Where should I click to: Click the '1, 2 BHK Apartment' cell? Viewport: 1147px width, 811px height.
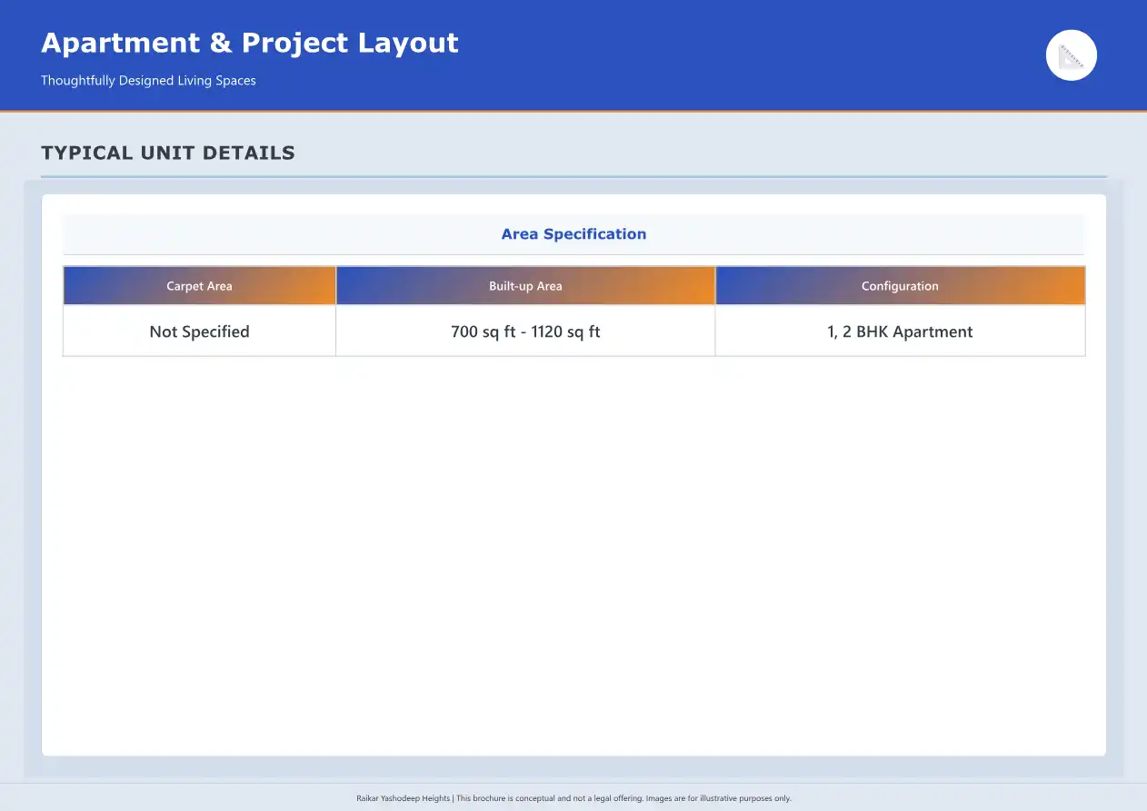pyautogui.click(x=900, y=331)
